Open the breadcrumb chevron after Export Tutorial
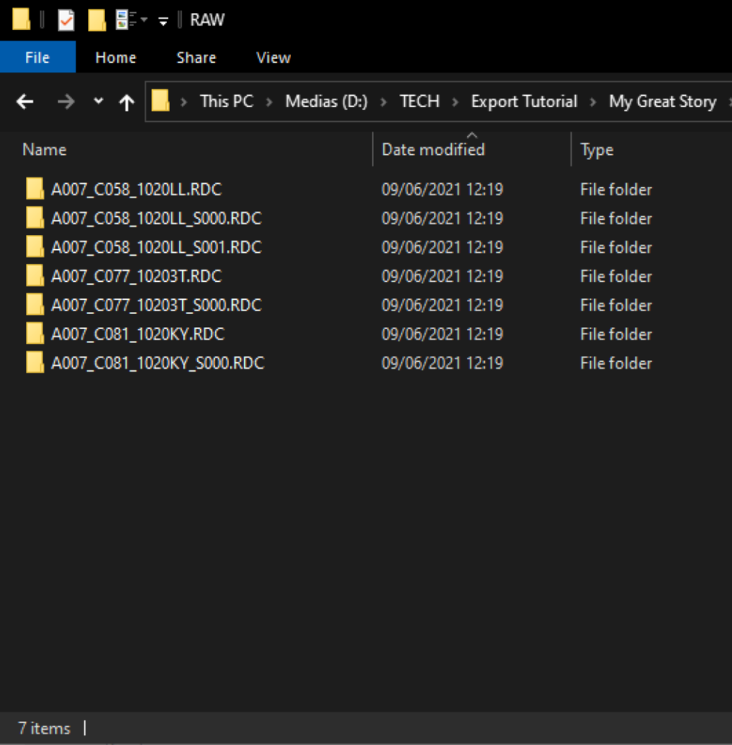Image resolution: width=732 pixels, height=745 pixels. click(x=594, y=102)
